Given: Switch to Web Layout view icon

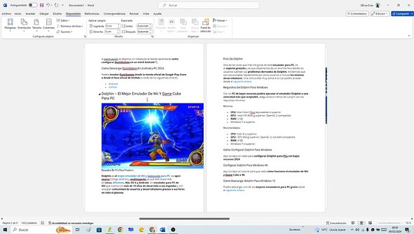Looking at the screenshot, I should (370, 223).
